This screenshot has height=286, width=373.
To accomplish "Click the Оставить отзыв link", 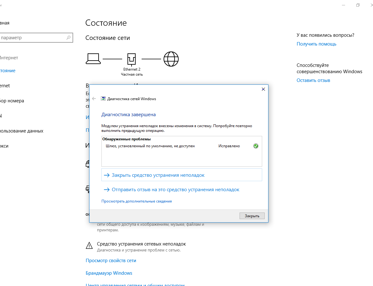I will click(x=313, y=80).
